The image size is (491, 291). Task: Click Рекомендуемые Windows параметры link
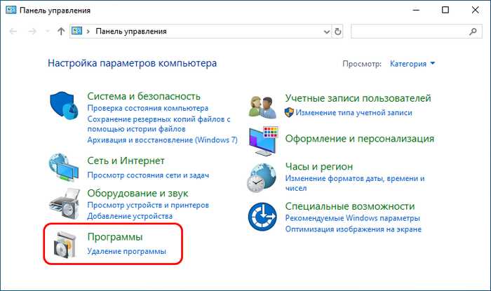click(353, 218)
